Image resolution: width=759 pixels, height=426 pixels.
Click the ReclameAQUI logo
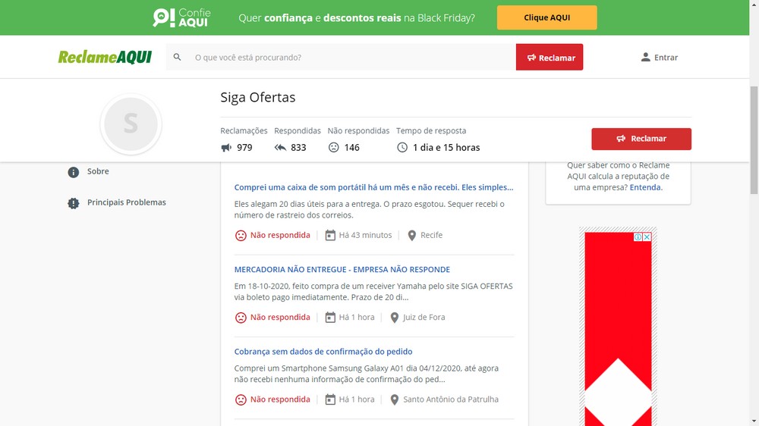click(105, 57)
